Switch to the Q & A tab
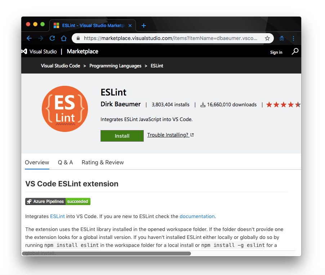Screen dimensions: 325x275 65,163
